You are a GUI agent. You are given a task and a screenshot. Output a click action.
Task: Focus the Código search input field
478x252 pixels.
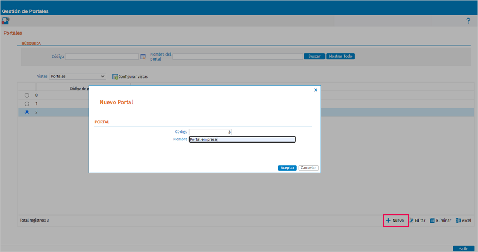[x=102, y=57]
